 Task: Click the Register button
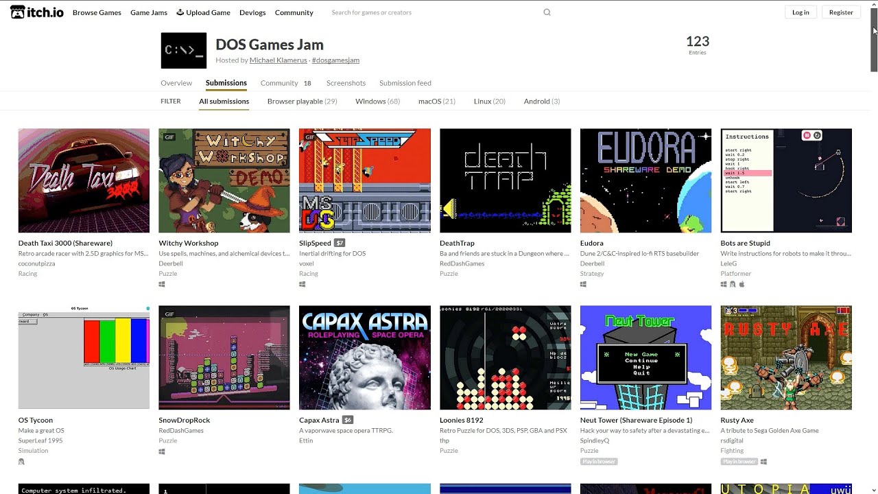841,12
